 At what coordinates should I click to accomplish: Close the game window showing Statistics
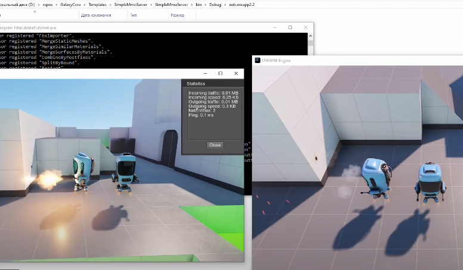click(x=236, y=73)
